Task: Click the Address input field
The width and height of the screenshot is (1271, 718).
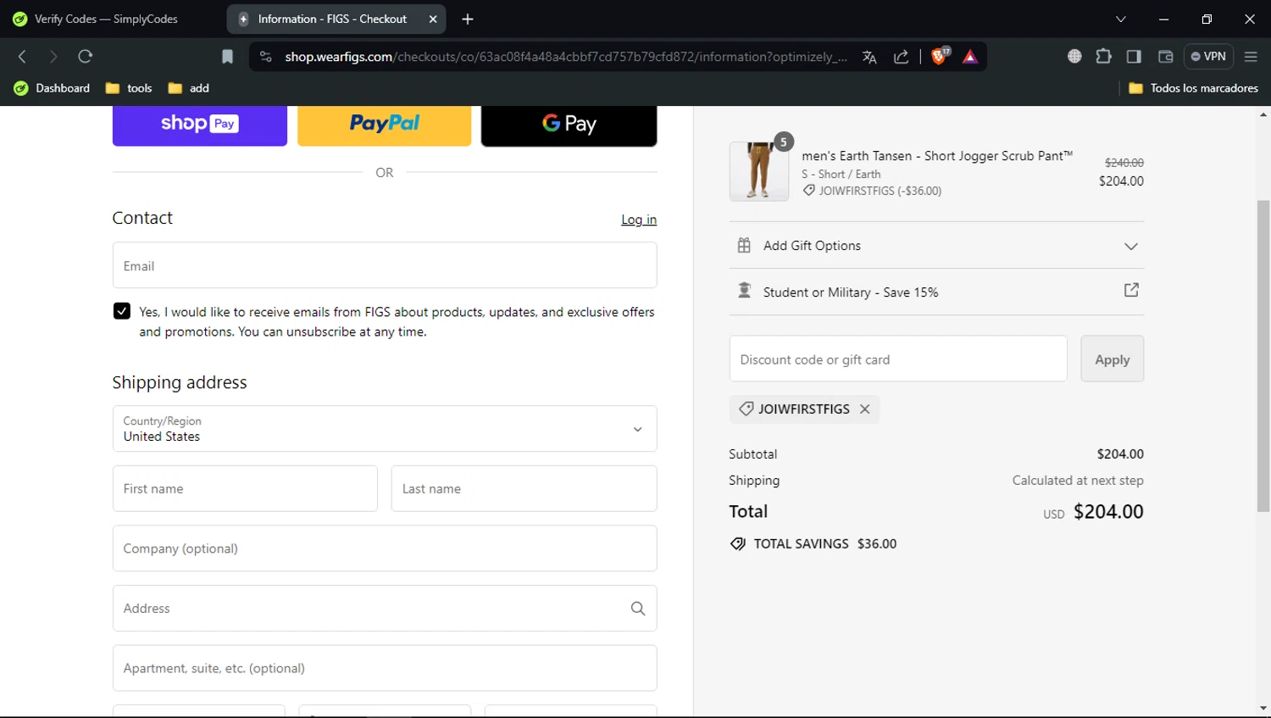Action: point(385,608)
